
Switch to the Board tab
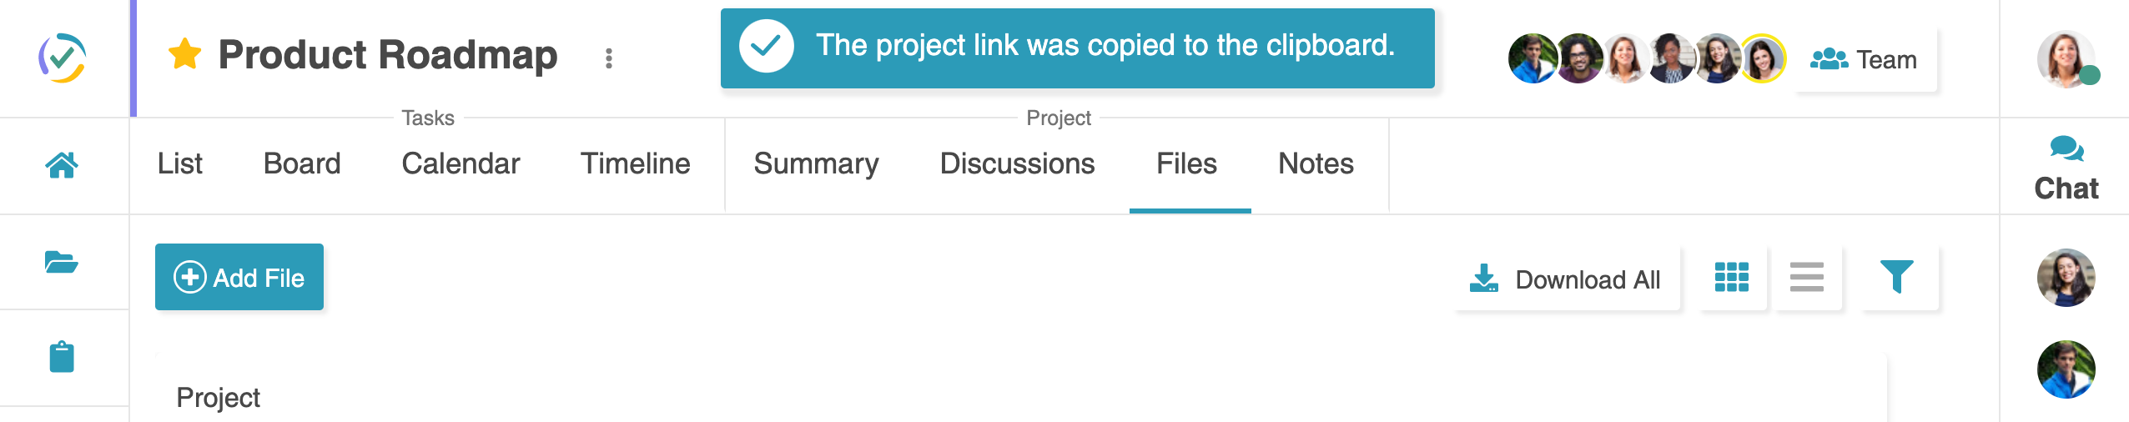[302, 163]
